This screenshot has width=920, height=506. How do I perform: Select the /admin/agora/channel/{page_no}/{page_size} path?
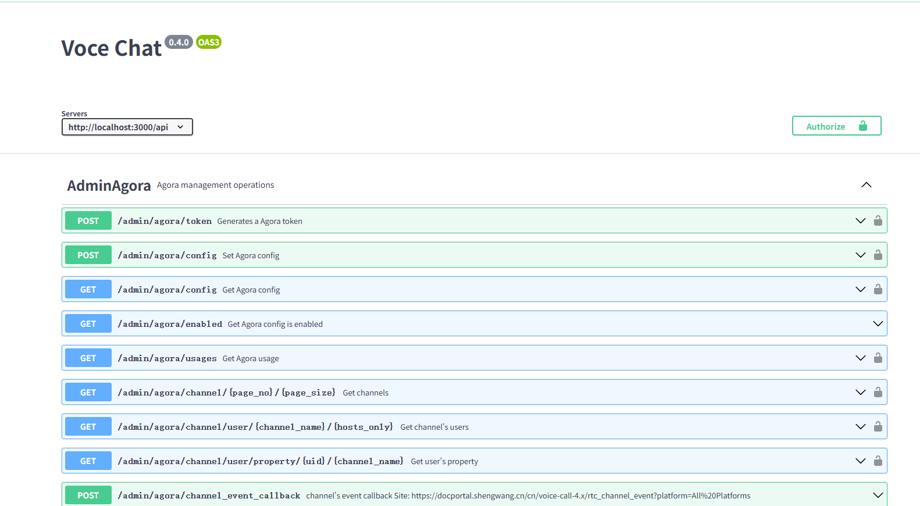pyautogui.click(x=227, y=393)
